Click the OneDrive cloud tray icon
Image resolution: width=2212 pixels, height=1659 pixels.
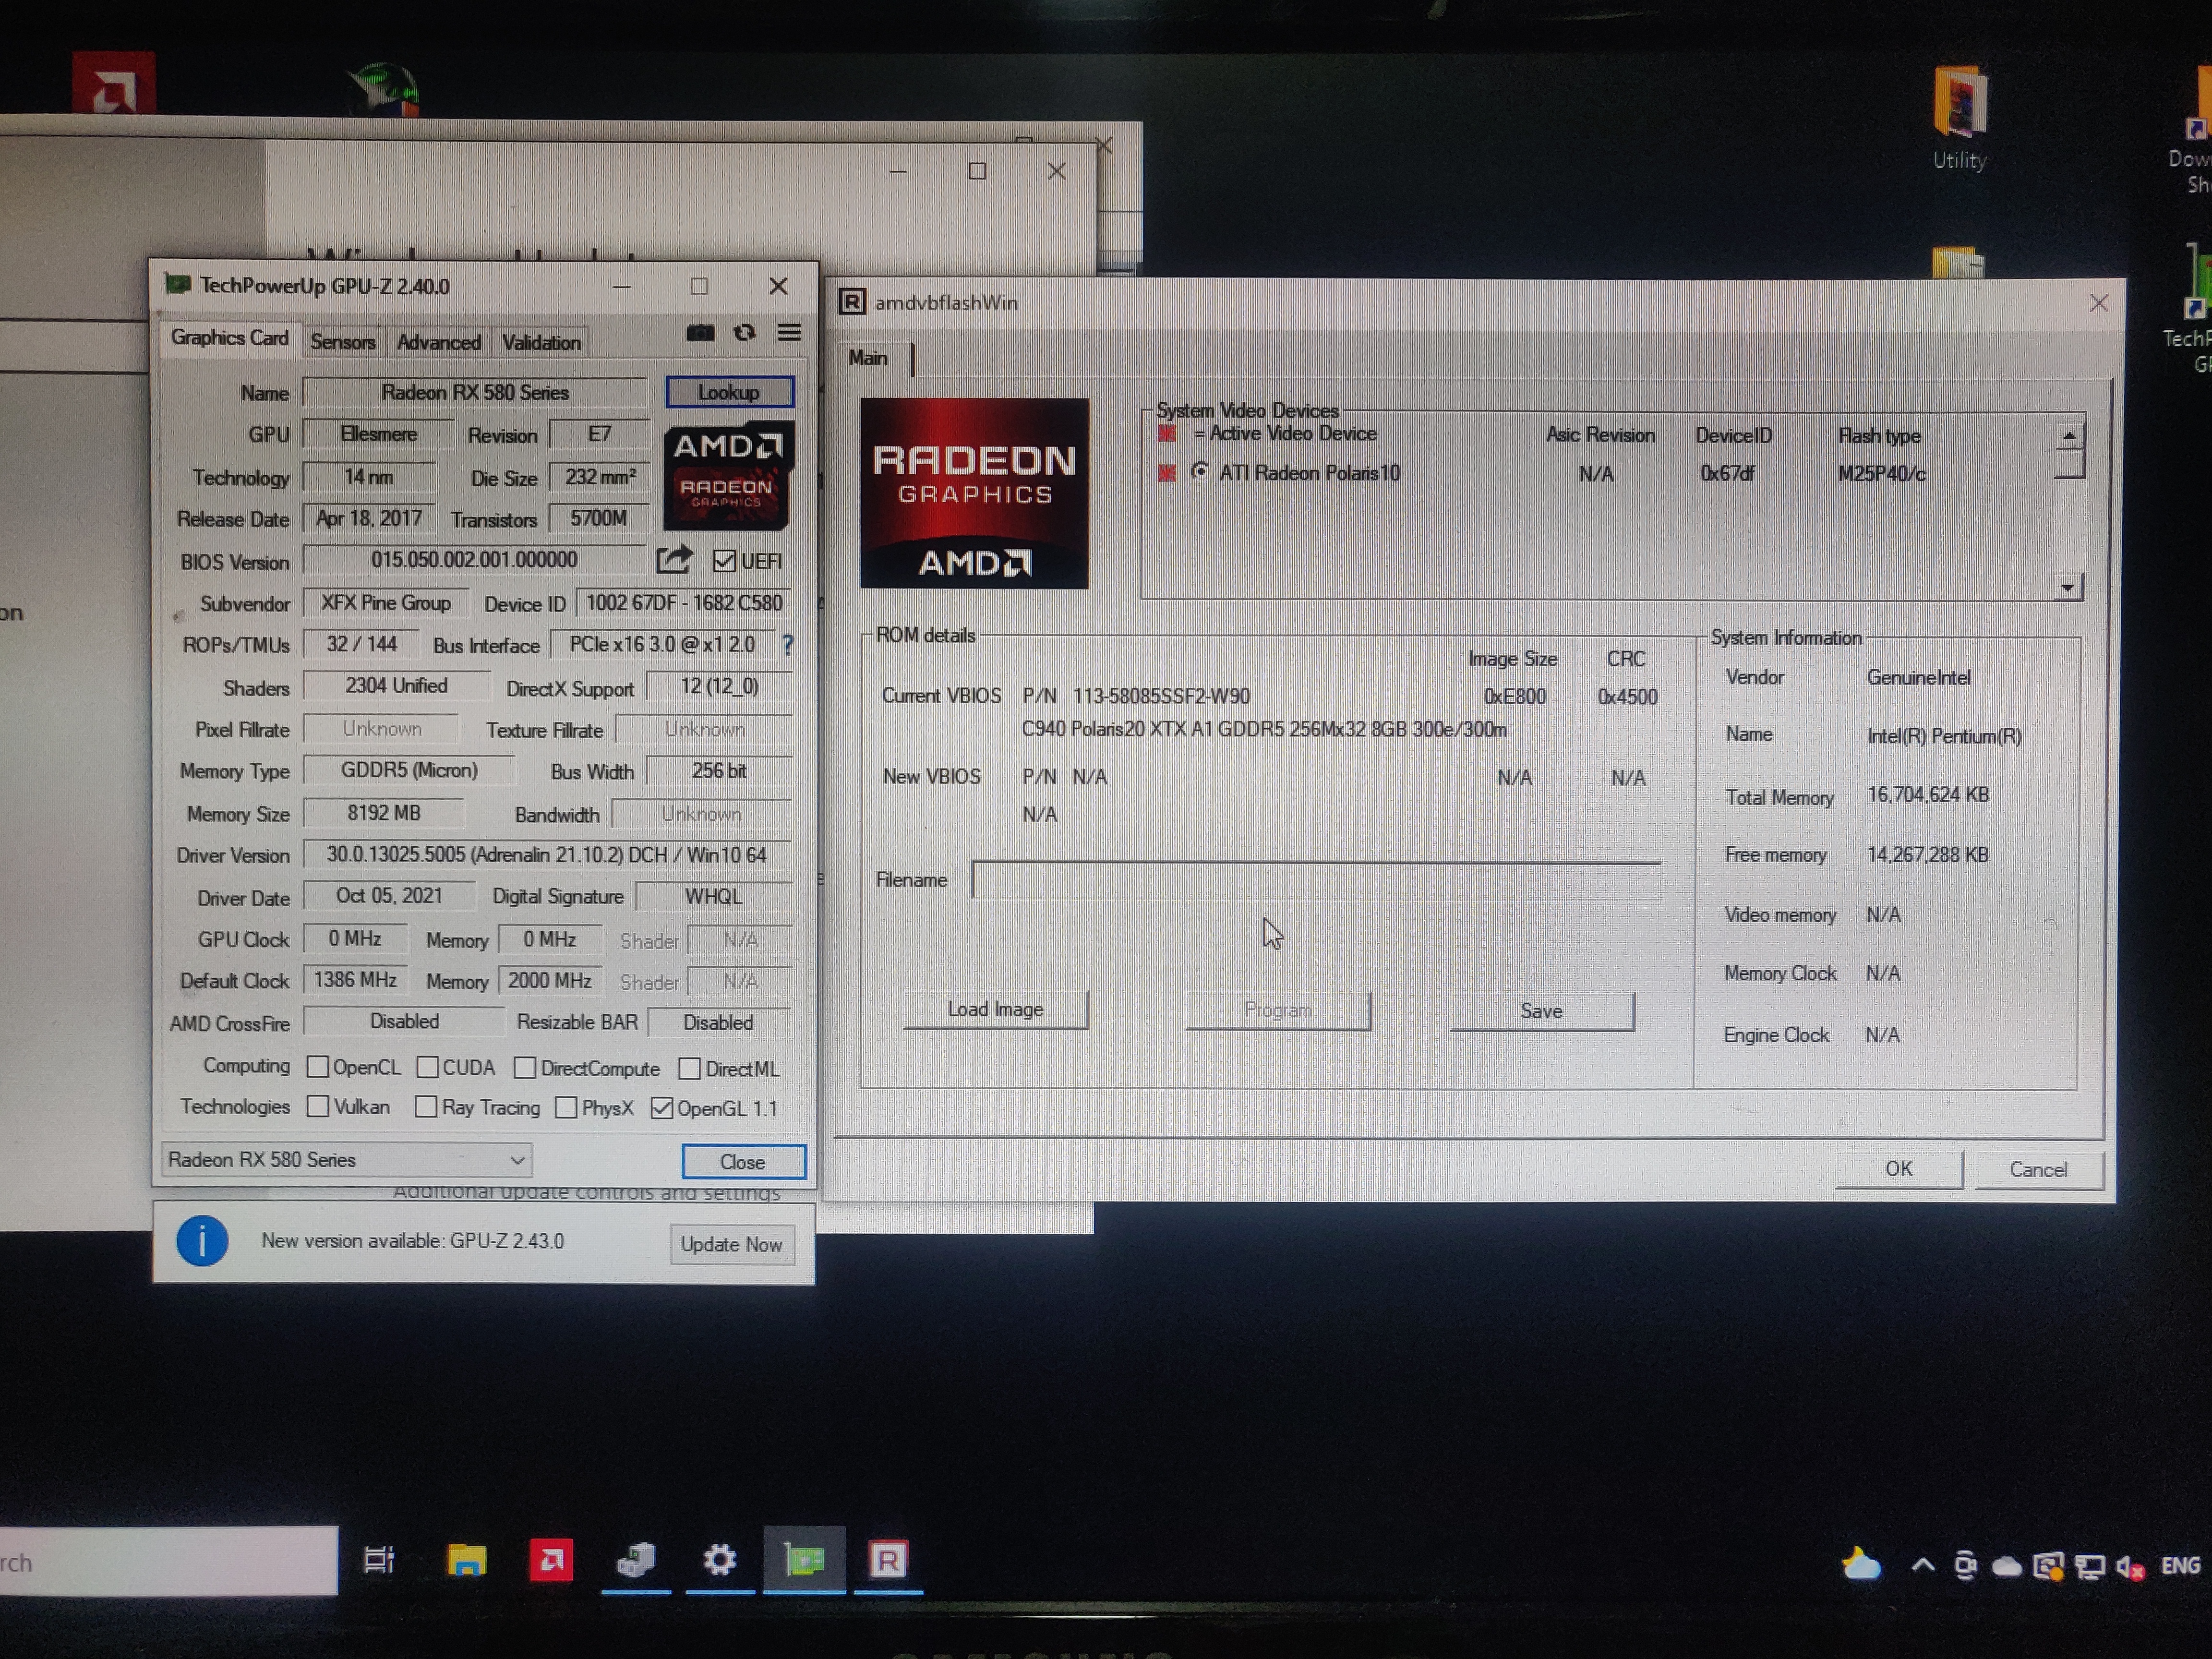pyautogui.click(x=2006, y=1567)
